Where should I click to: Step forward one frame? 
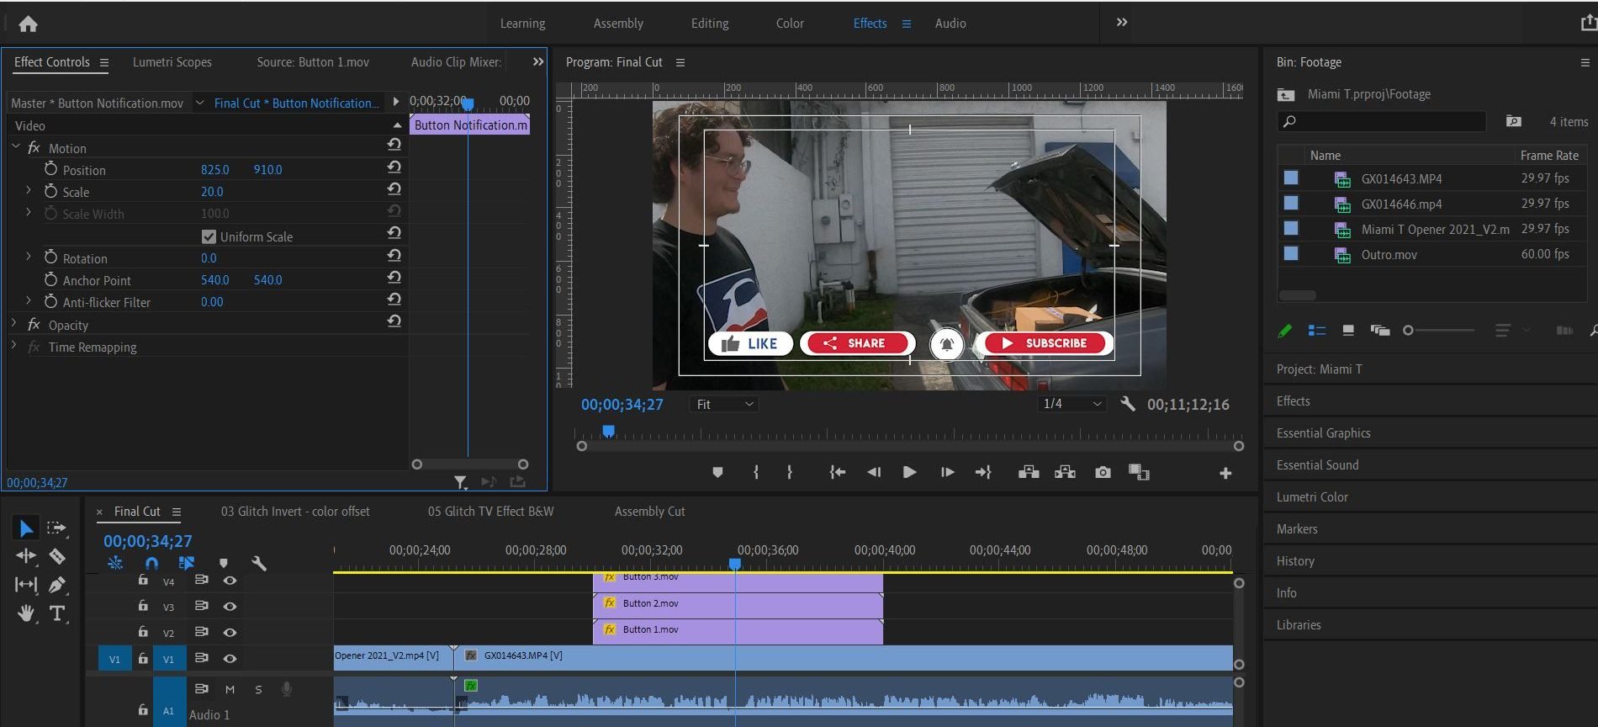947,473
